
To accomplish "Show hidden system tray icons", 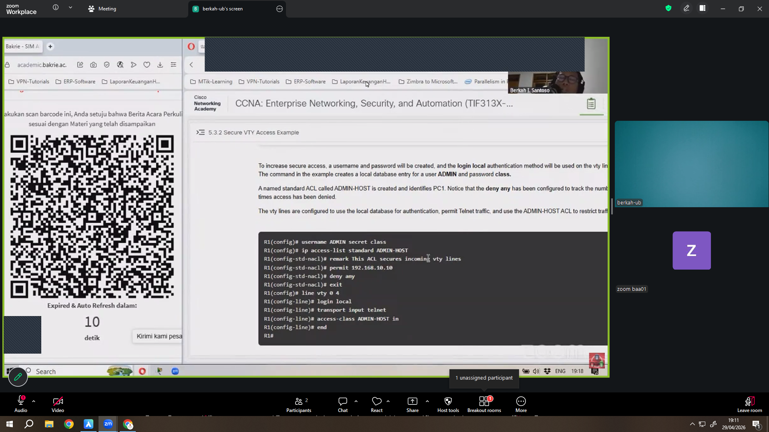I will 692,424.
